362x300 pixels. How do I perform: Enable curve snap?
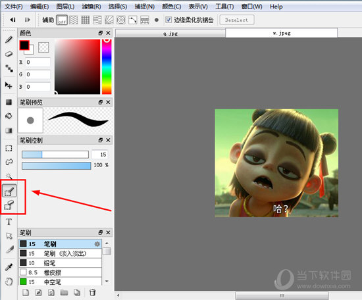(133, 20)
